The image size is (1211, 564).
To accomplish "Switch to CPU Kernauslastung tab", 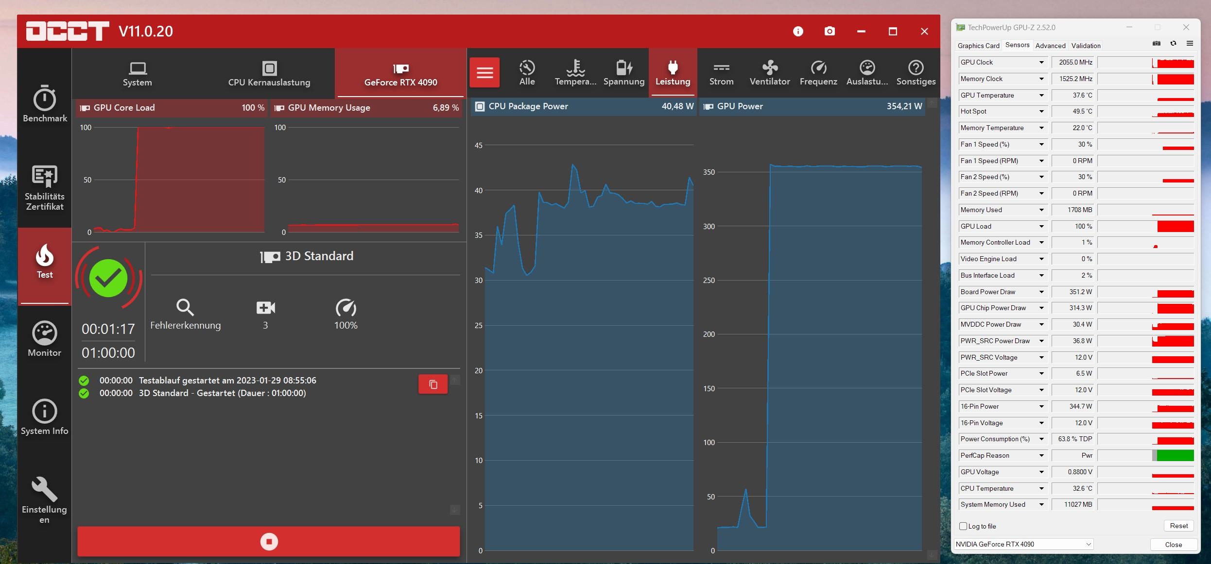I will 269,74.
